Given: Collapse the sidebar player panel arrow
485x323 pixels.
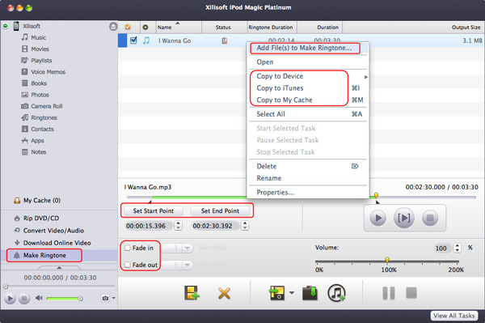Looking at the screenshot, I should 59,267.
